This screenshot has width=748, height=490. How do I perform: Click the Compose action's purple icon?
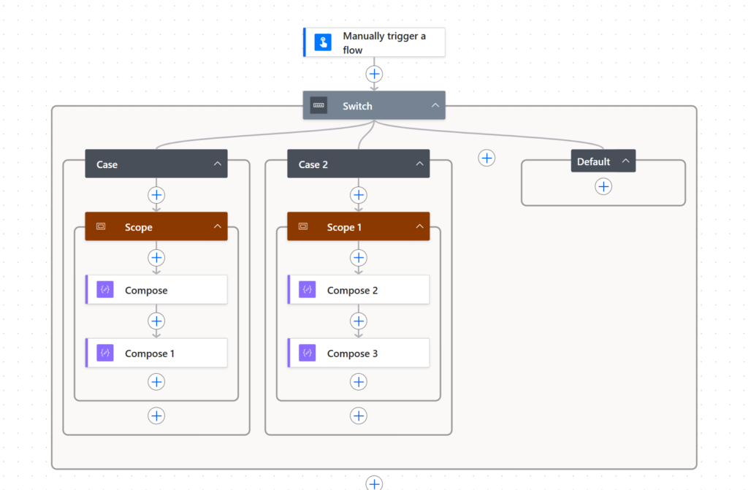105,290
